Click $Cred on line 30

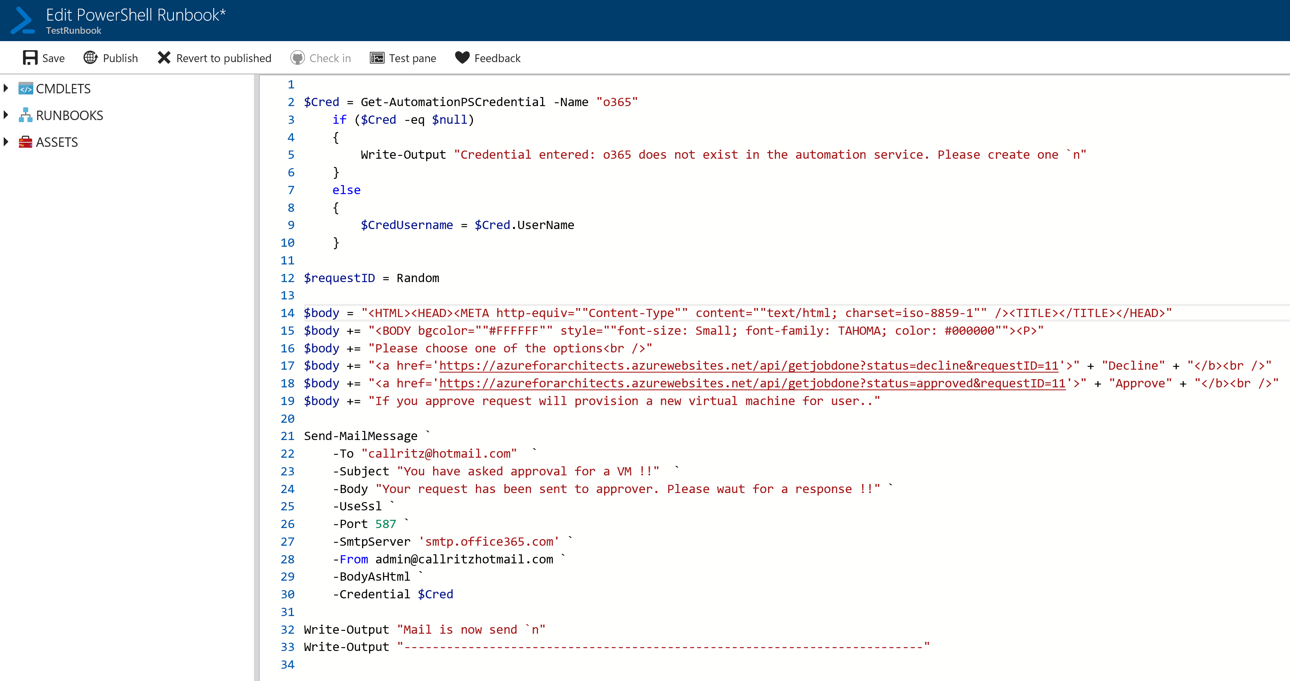pos(435,594)
